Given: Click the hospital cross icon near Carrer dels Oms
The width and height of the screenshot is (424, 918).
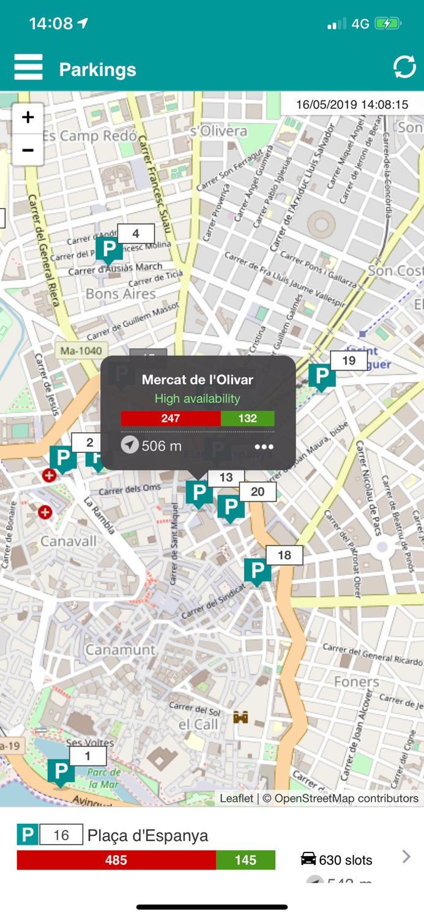Looking at the screenshot, I should pos(49,475).
